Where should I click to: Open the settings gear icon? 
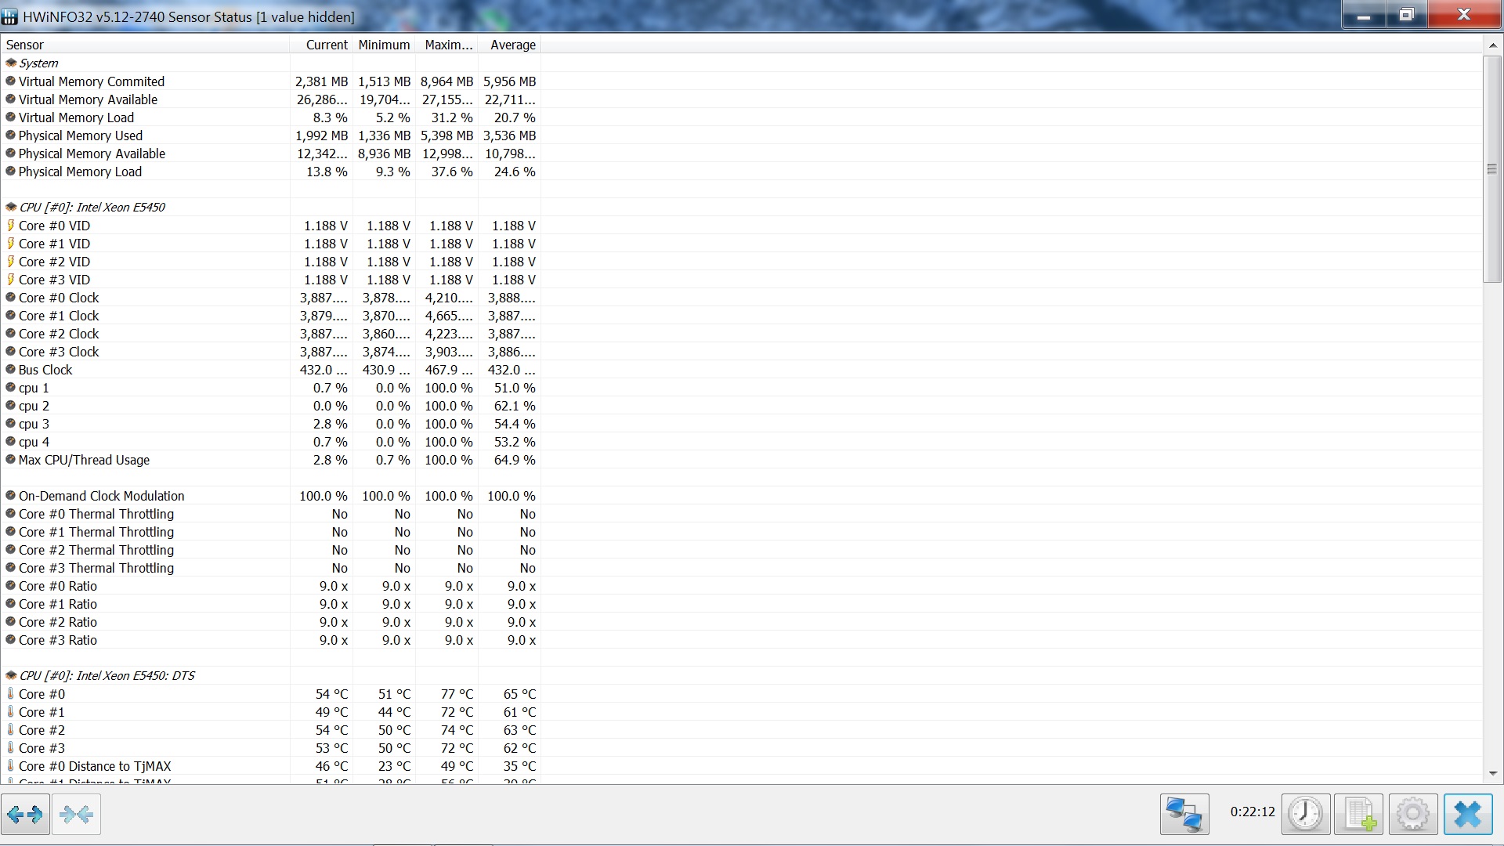1412,815
